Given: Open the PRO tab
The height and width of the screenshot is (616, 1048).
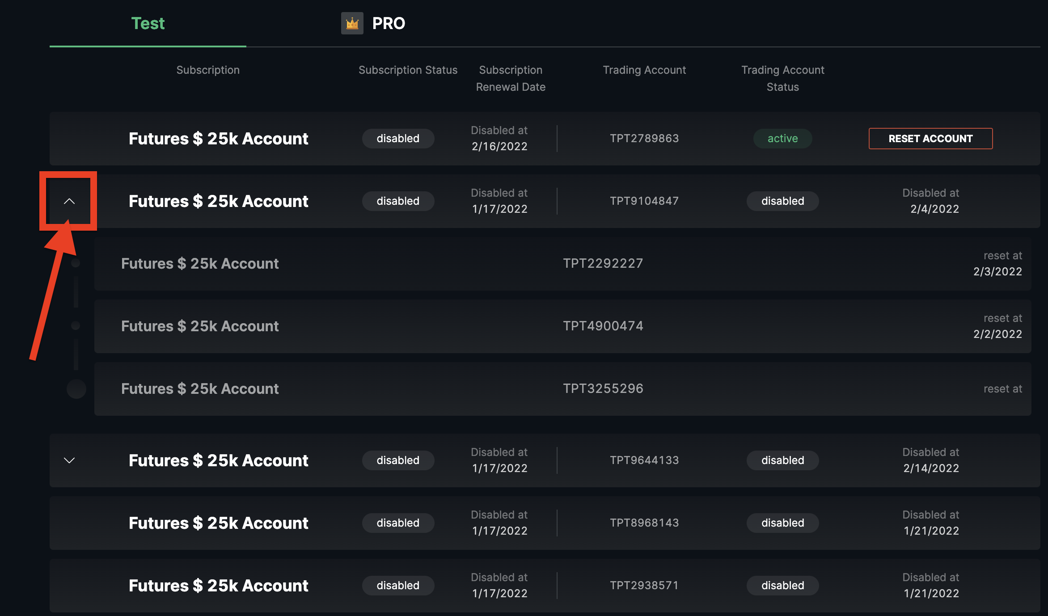Looking at the screenshot, I should click(x=388, y=23).
